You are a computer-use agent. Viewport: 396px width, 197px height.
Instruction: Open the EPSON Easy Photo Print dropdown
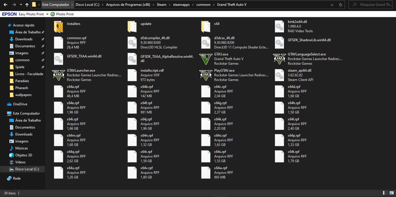47,14
